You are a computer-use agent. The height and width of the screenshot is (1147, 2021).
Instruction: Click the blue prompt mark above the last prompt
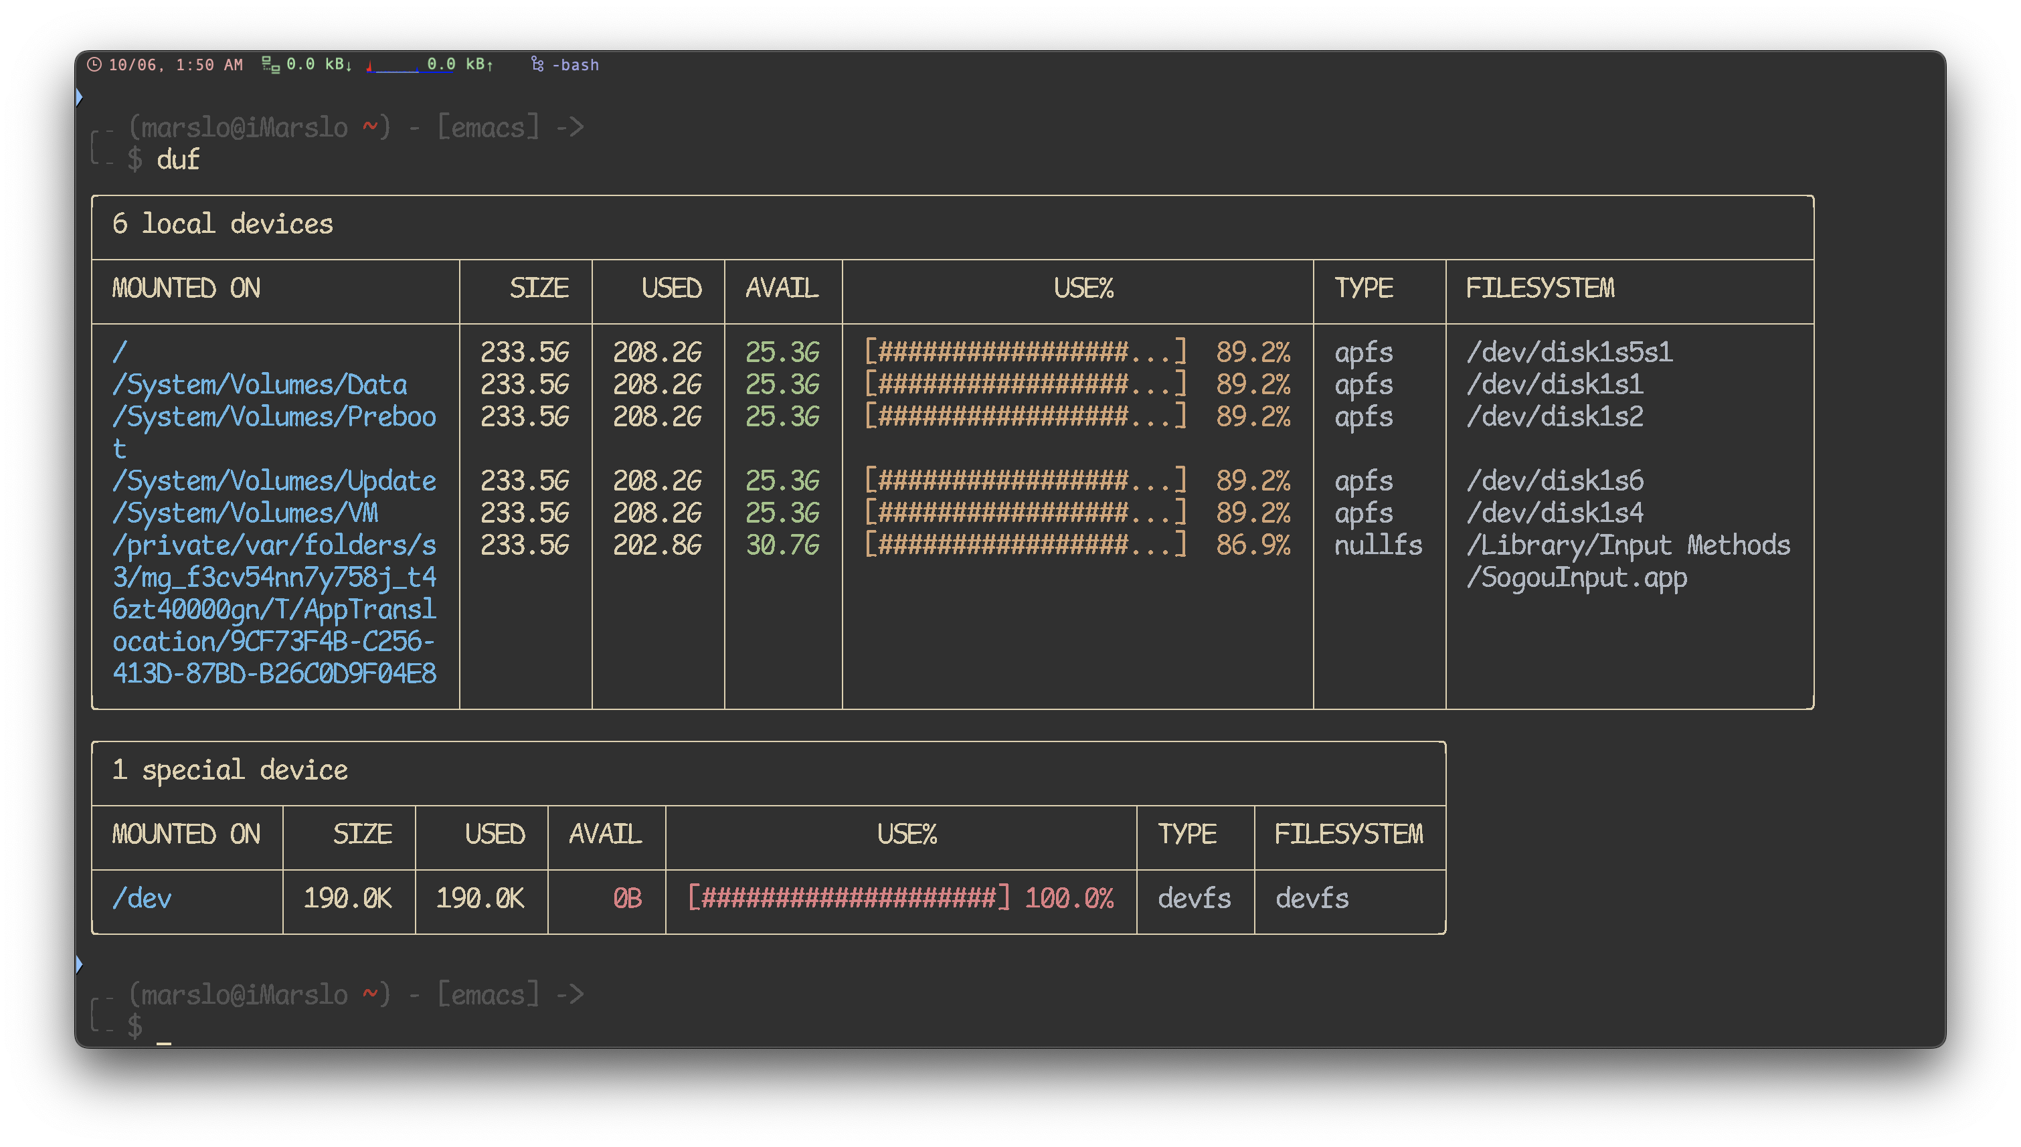coord(79,964)
